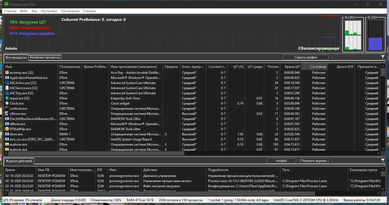Sort by Потоки column header
The width and height of the screenshot is (389, 205).
click(x=272, y=67)
